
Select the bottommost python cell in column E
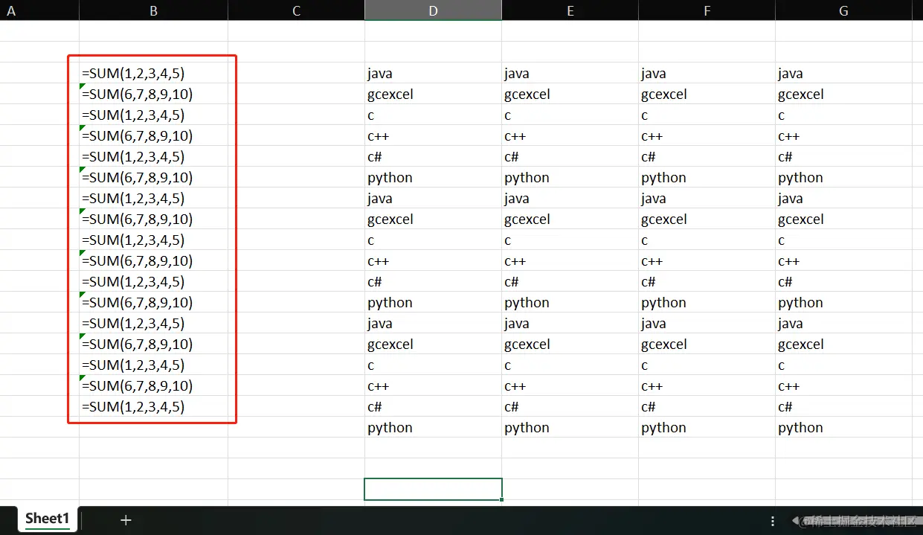click(x=570, y=427)
